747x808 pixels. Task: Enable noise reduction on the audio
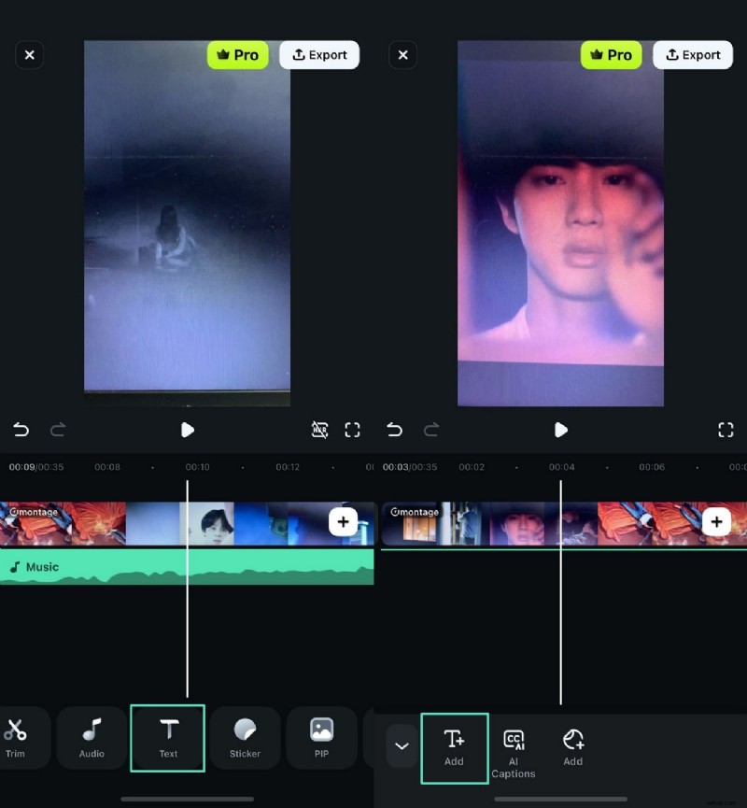320,430
